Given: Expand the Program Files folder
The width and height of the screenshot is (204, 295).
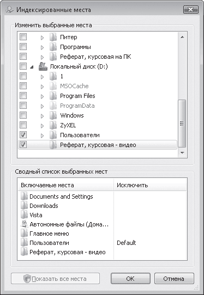Looking at the screenshot, I should coord(42,96).
